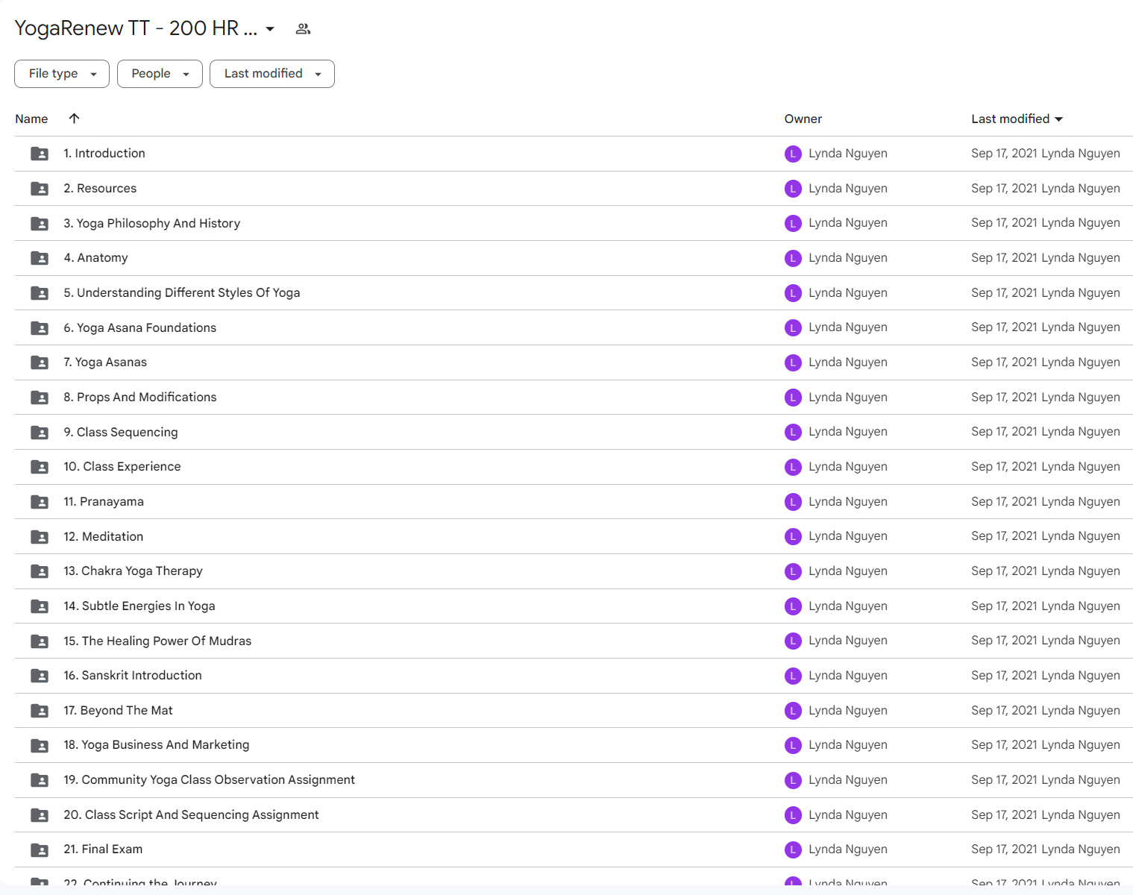
Task: Select the 10. Class Experience name
Action: (122, 466)
